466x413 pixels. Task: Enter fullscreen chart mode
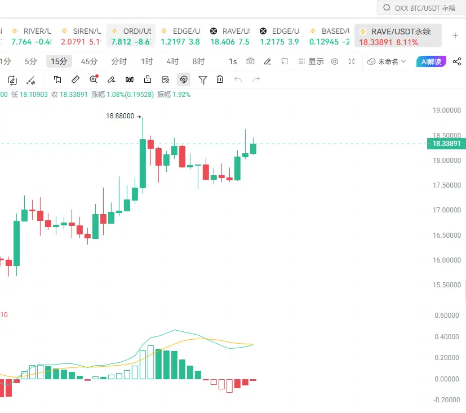click(x=352, y=61)
